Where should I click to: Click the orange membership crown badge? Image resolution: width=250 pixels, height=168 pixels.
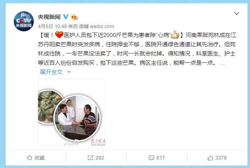point(74,17)
